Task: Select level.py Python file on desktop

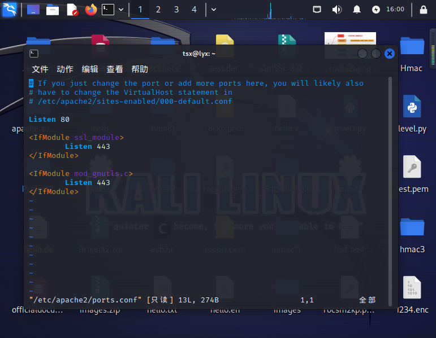Action: coord(412,114)
